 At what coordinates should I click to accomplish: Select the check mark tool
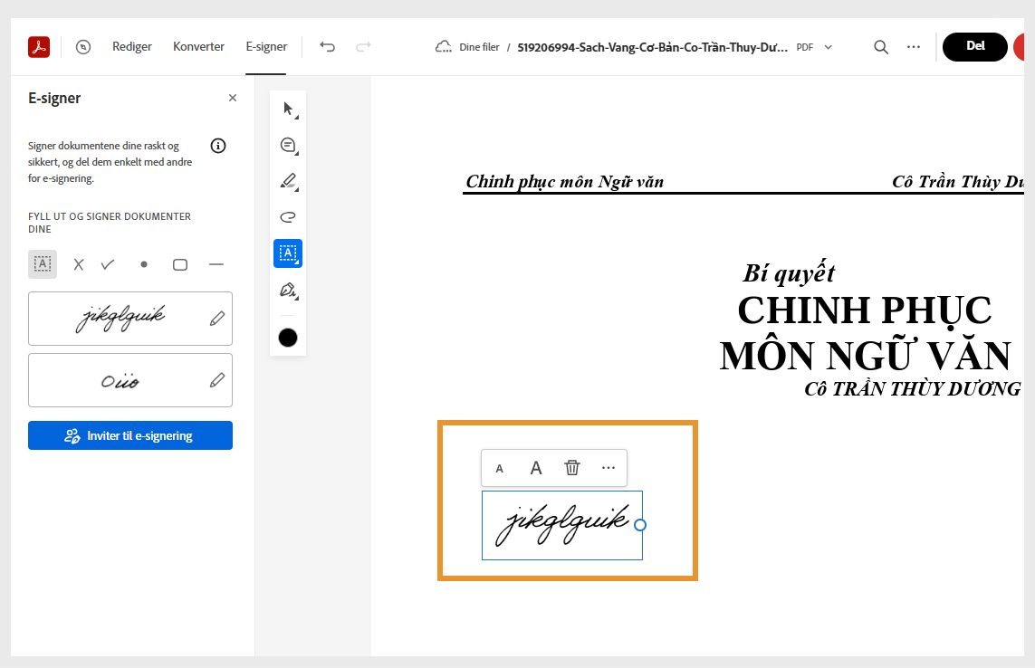[108, 264]
